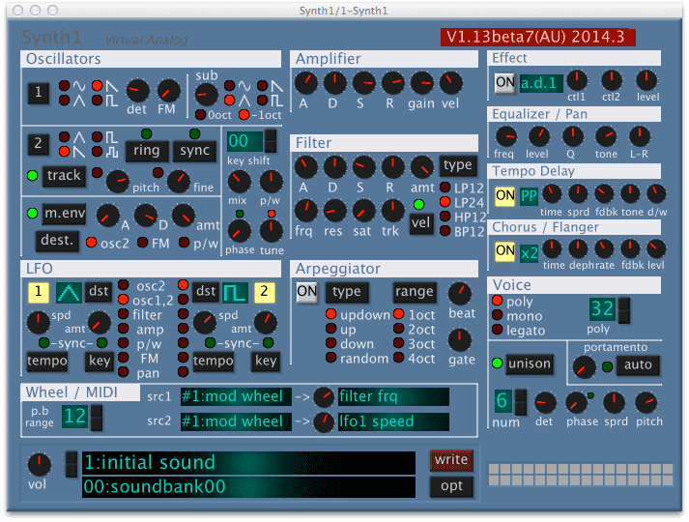The width and height of the screenshot is (689, 522).
Task: Click the poly voice count stepper
Action: (624, 309)
